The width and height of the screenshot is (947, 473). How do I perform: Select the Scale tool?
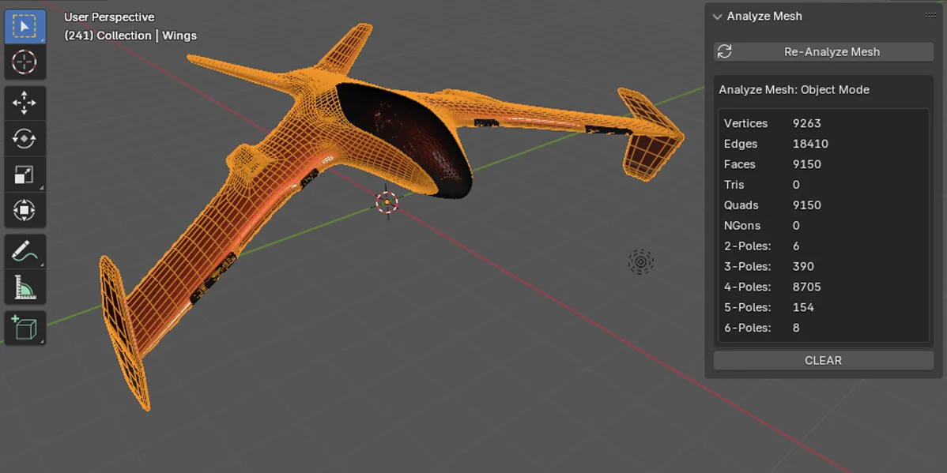25,174
